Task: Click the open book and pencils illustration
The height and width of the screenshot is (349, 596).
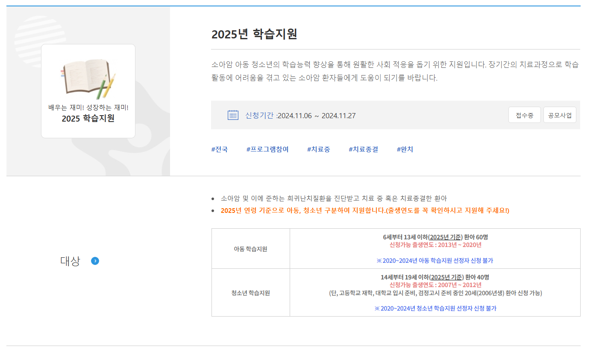Action: tap(88, 77)
